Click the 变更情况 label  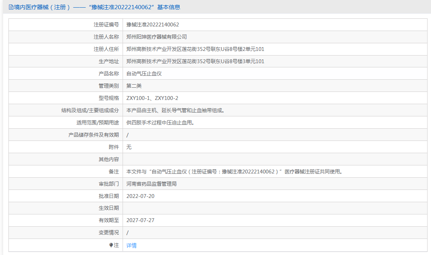tap(109, 233)
